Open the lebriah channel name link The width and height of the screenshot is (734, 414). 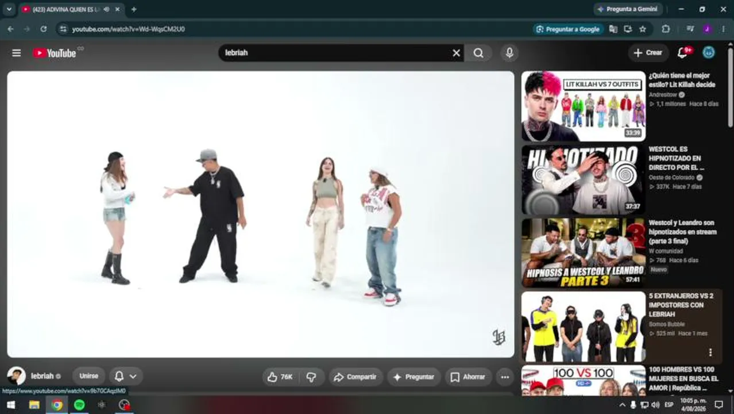[x=42, y=376]
